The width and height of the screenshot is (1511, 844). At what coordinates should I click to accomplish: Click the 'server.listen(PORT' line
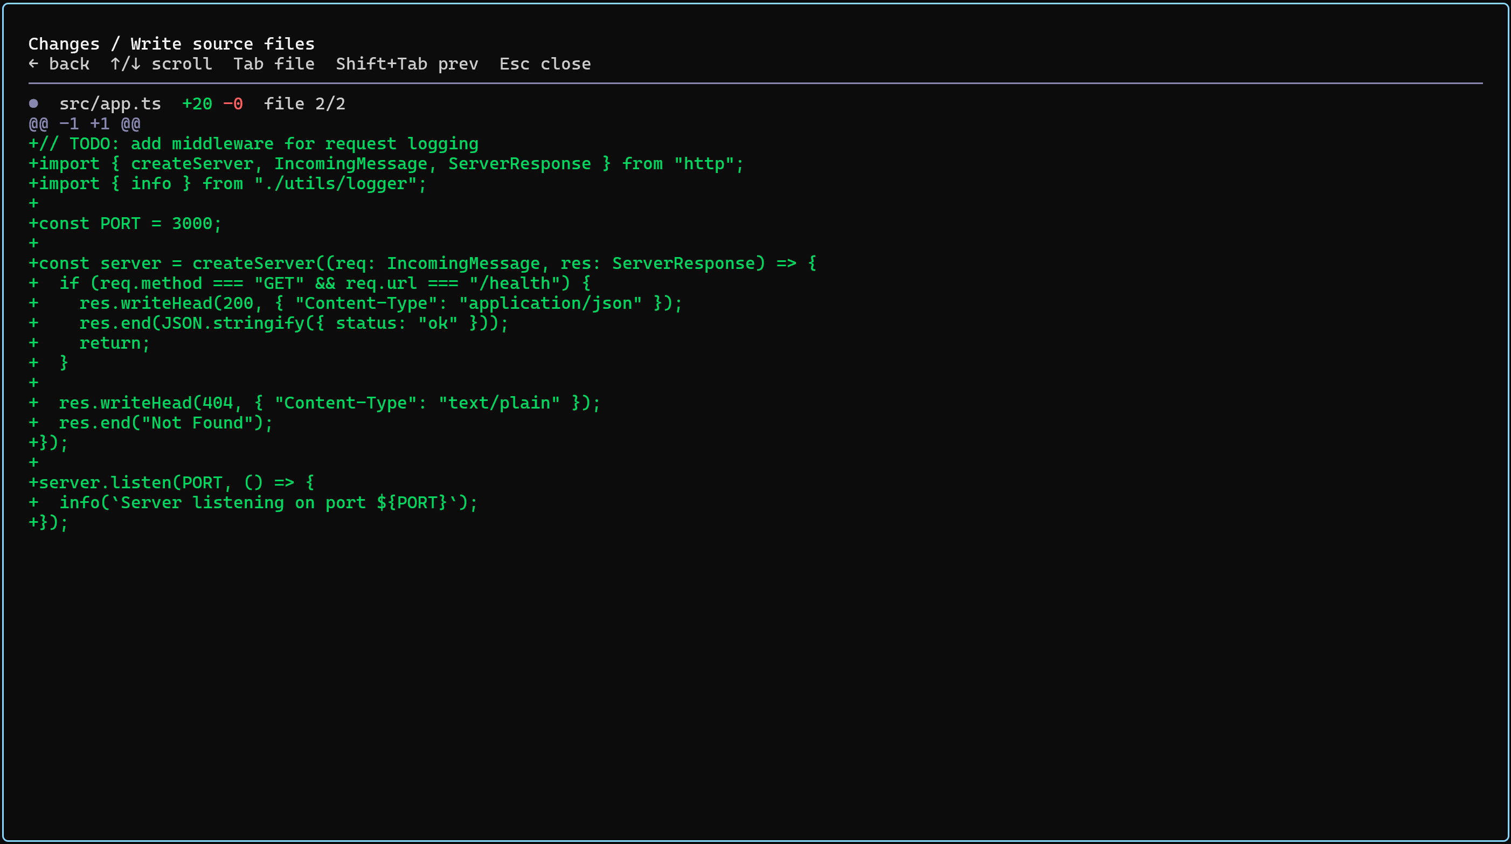[x=171, y=483]
